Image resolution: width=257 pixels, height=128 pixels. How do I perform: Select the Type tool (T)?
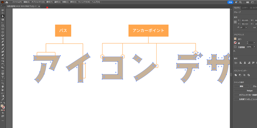pyautogui.click(x=3, y=77)
